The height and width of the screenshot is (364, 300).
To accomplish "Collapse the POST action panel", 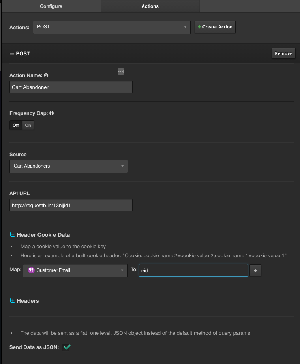I will [12, 53].
